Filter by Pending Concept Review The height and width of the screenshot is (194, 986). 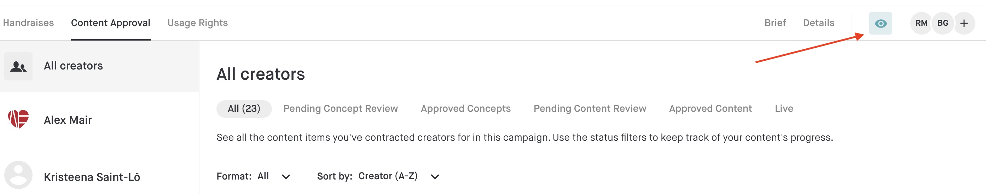[x=340, y=109]
